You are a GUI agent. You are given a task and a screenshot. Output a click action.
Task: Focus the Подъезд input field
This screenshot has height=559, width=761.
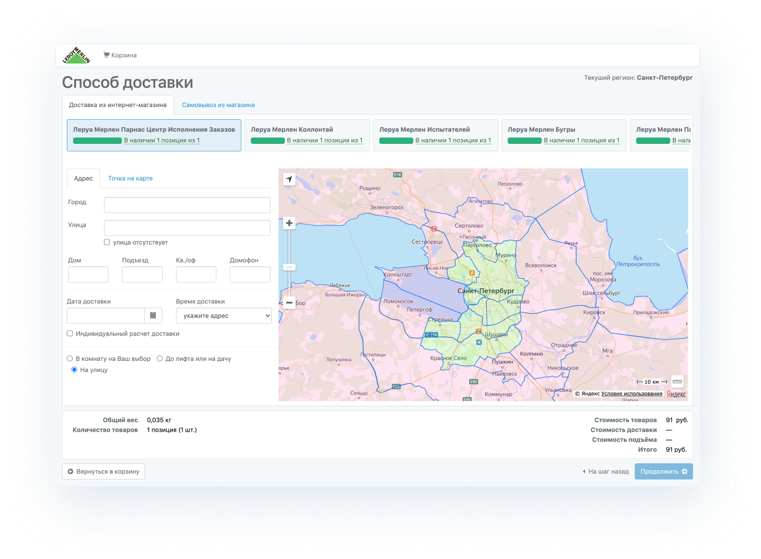142,274
